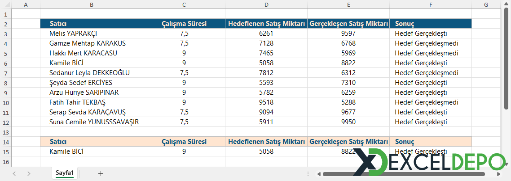Click the next sheet navigation arrow

point(29,173)
